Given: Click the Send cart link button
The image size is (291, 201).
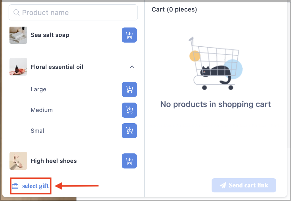Looking at the screenshot, I should tap(244, 185).
